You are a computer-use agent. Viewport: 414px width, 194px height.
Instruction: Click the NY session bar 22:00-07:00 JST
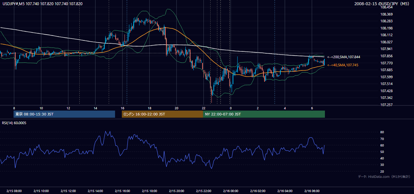tap(264, 114)
